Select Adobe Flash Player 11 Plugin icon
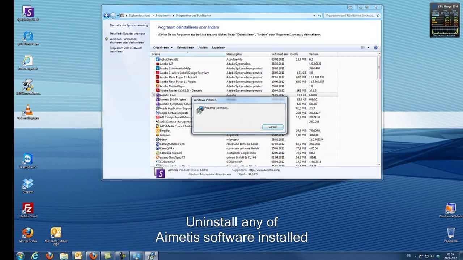463x260 pixels. [157, 82]
